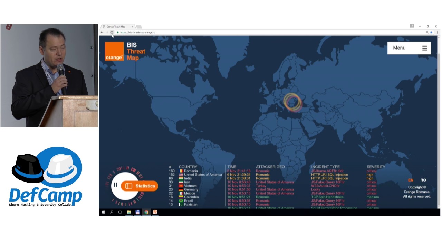Click country name 'Colombia' in ranking list

click(191, 197)
